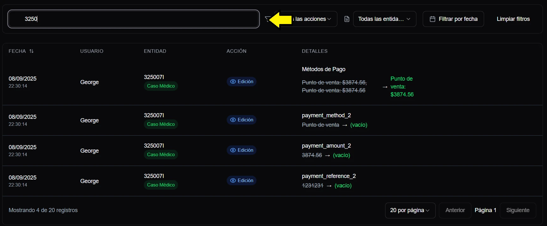This screenshot has height=226, width=547.
Task: Click the eye icon in payment_reference_2 row
Action: point(233,180)
